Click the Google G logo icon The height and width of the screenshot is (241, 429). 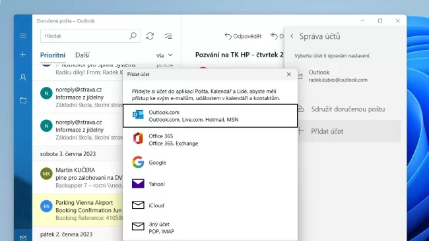pyautogui.click(x=138, y=162)
